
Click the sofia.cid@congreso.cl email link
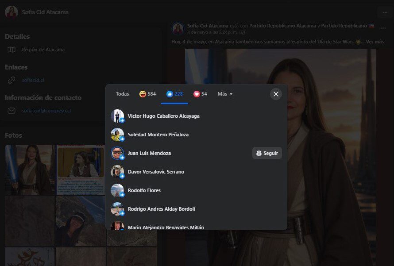click(46, 111)
